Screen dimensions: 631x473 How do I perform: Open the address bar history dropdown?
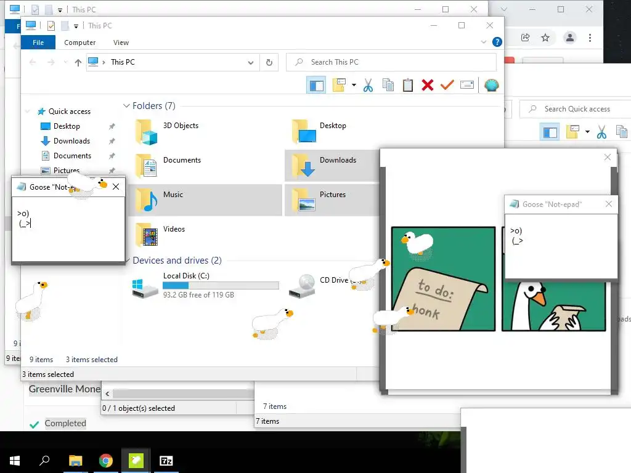click(x=251, y=62)
